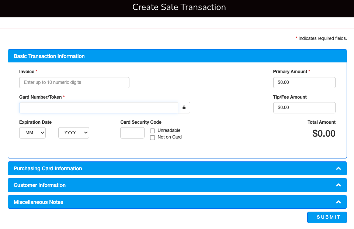Click the Total Amount $0.00 value
The image size is (354, 229).
[324, 133]
